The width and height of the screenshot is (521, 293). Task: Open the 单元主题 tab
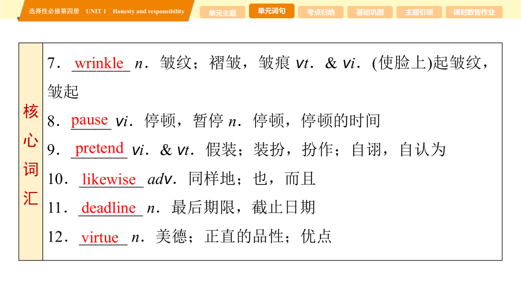222,13
